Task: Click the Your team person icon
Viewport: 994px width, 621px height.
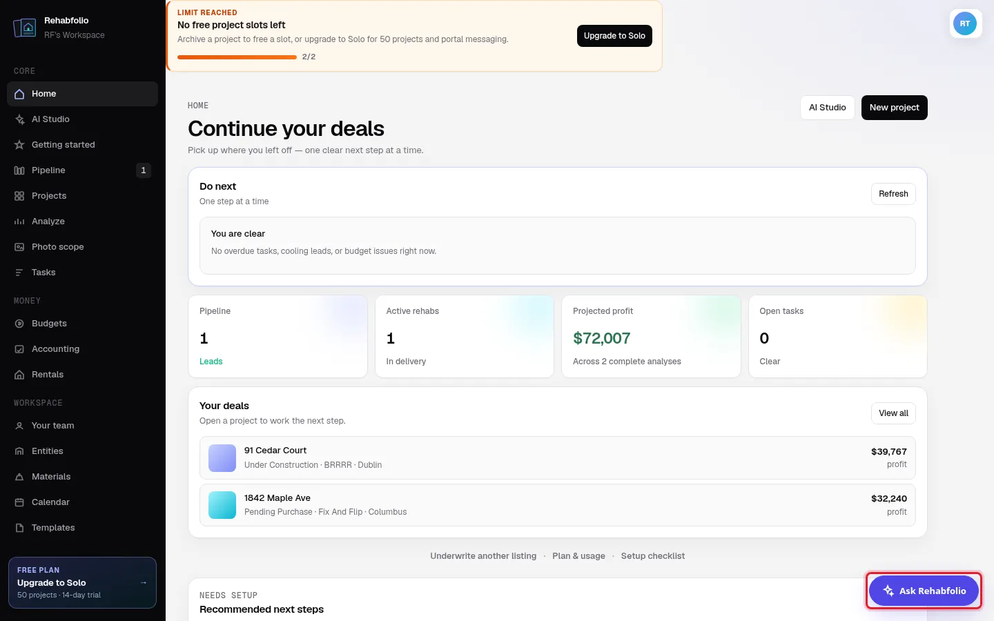Action: coord(19,426)
